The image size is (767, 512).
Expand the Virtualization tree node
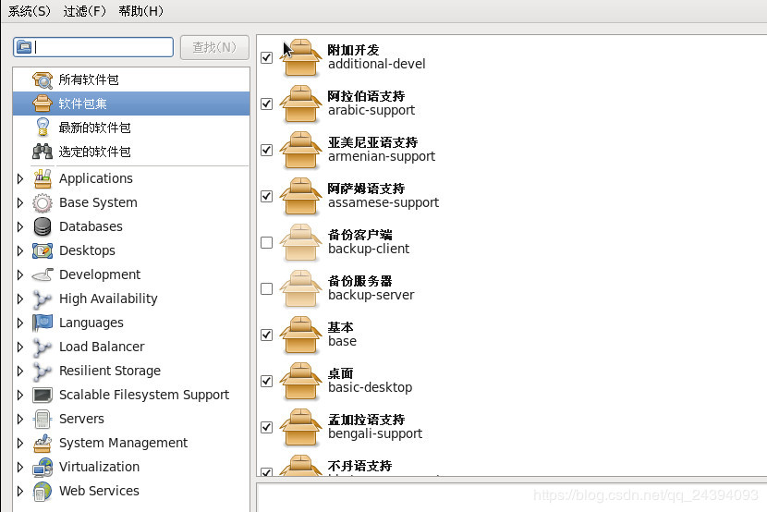tap(20, 467)
